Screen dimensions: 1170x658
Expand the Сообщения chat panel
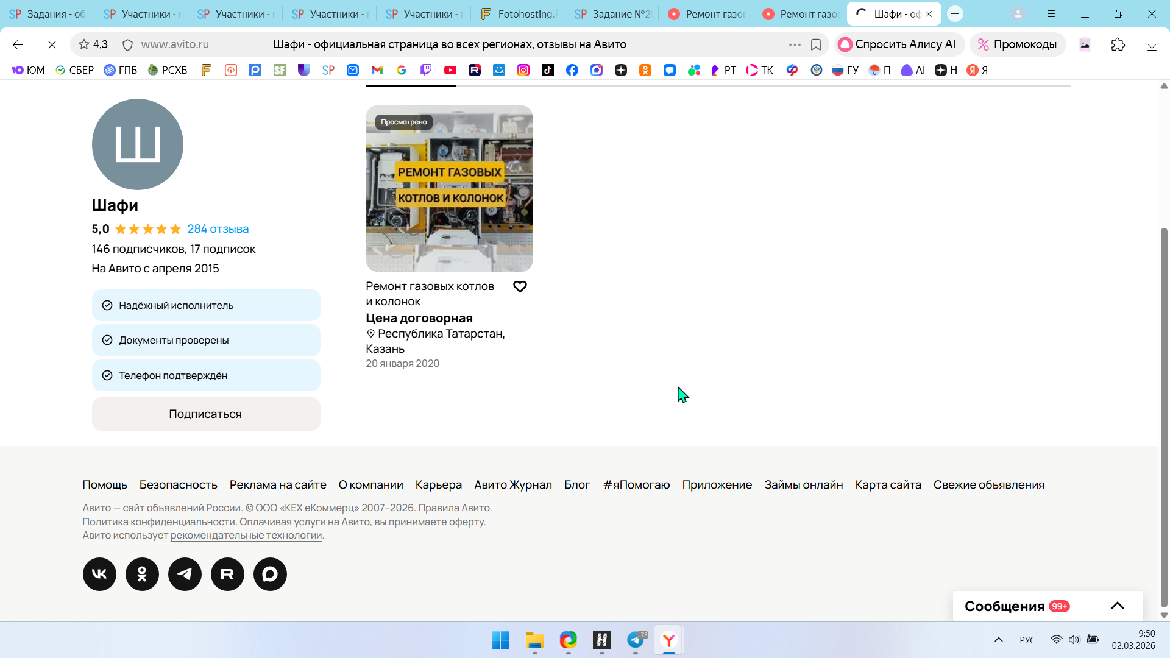1117,606
